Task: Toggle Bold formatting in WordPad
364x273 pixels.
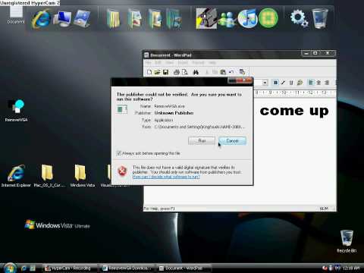Action: tap(275, 83)
